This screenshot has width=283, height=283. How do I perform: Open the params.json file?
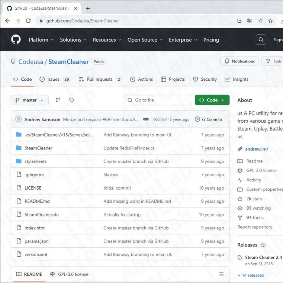pyautogui.click(x=36, y=241)
